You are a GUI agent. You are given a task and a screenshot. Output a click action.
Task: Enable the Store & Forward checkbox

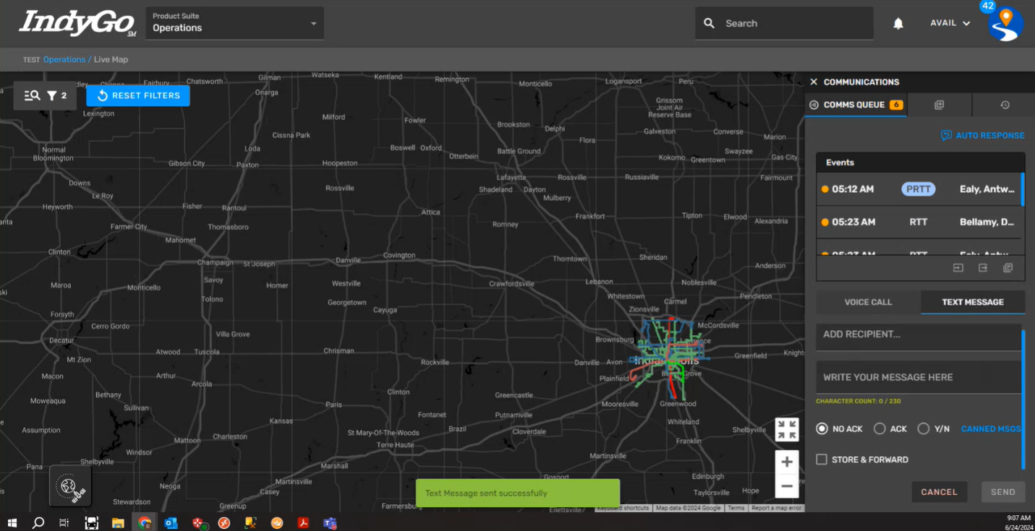click(x=822, y=459)
